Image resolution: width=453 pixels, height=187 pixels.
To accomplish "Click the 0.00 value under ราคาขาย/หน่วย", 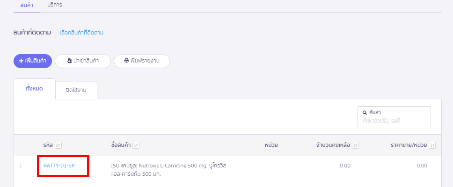I will [x=422, y=166].
